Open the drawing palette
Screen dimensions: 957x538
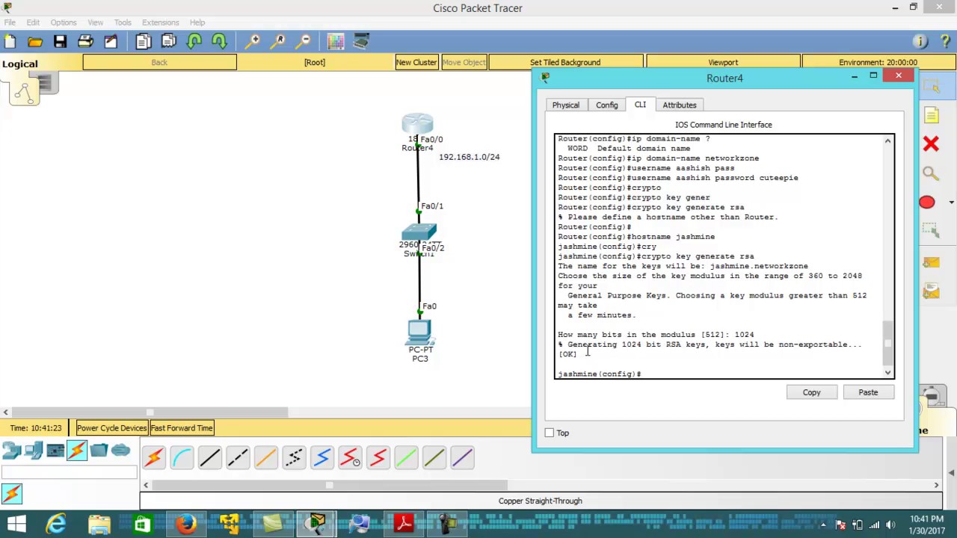click(336, 41)
